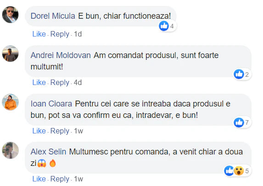
Task: Like Dorel Micula's comment
Action: (x=39, y=34)
